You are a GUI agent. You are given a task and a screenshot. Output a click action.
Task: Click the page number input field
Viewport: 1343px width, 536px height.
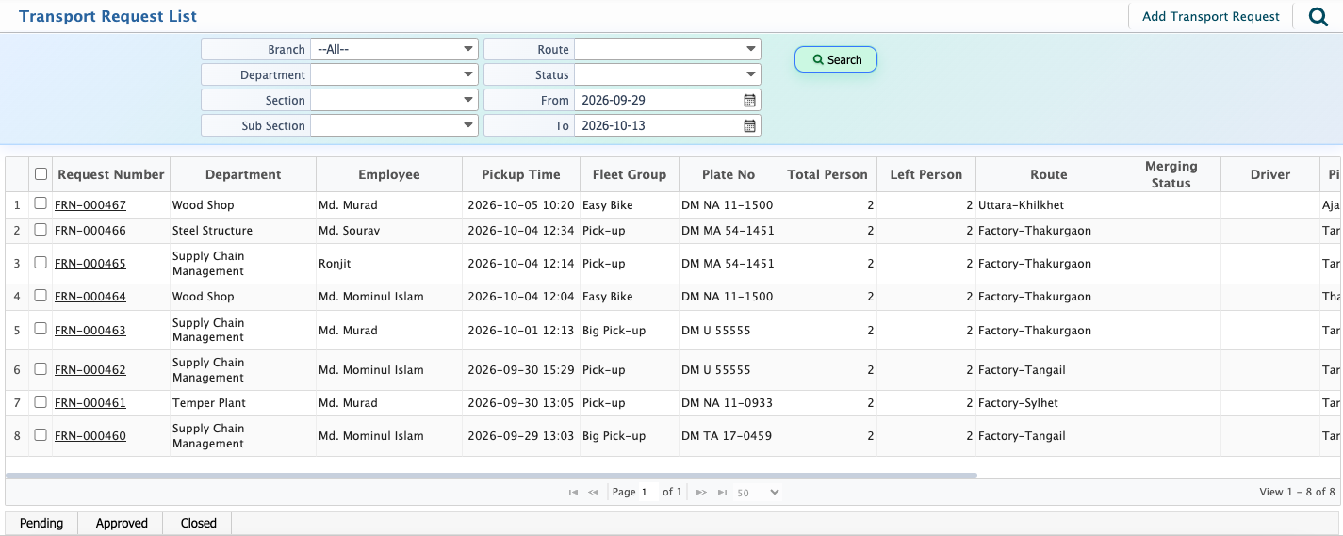pyautogui.click(x=648, y=492)
